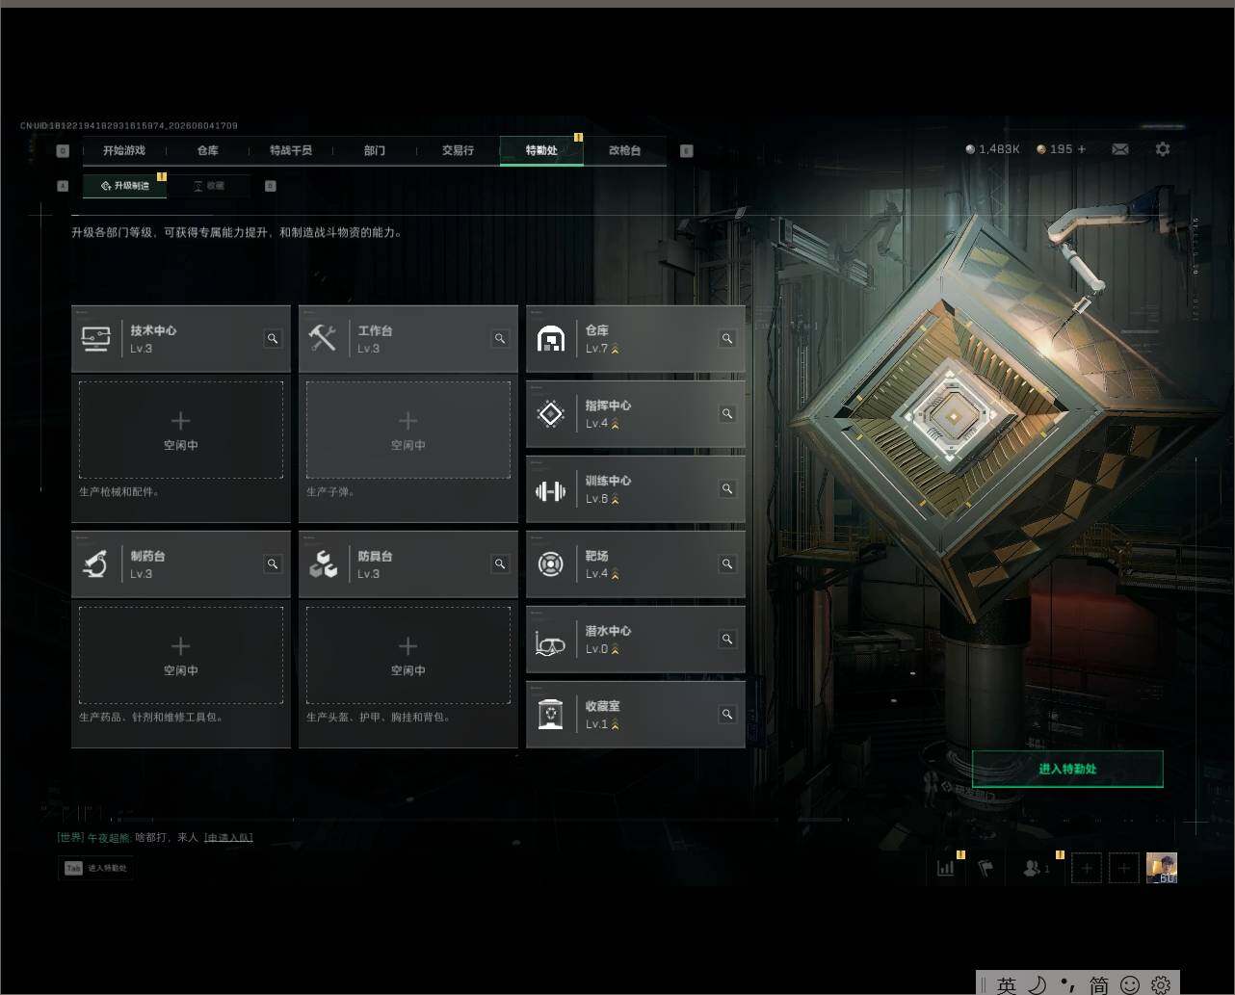Click the plus next to 195 currency
Screen dimensions: 1235x995
point(1082,149)
